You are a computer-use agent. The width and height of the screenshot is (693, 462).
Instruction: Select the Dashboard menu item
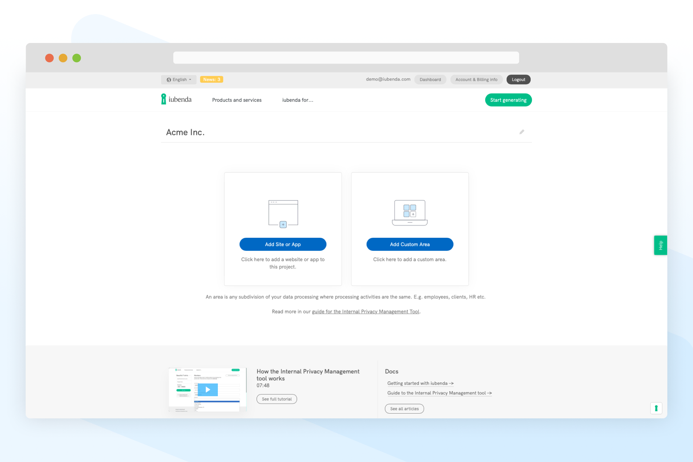(x=430, y=80)
